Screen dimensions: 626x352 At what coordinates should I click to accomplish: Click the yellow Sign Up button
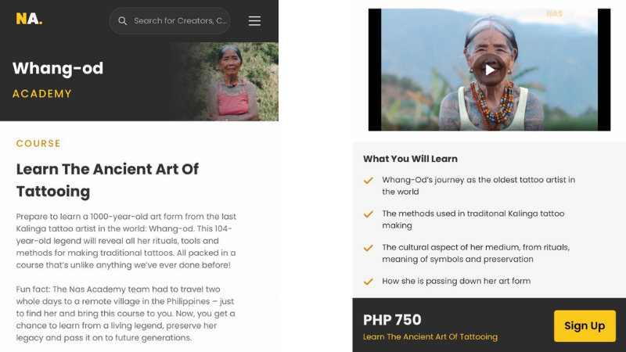[585, 325]
